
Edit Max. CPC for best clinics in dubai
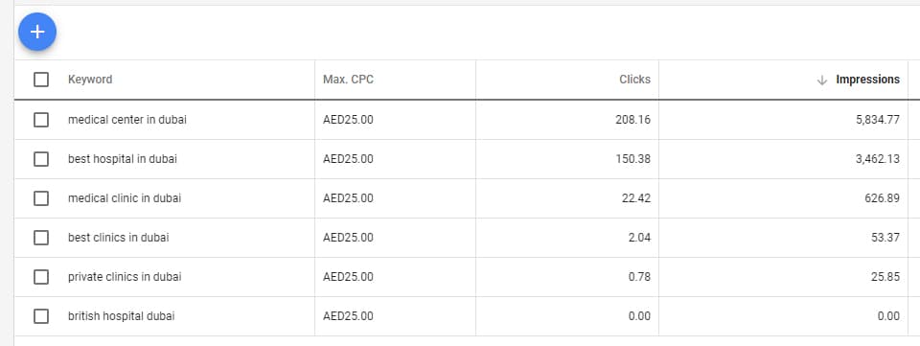point(348,238)
